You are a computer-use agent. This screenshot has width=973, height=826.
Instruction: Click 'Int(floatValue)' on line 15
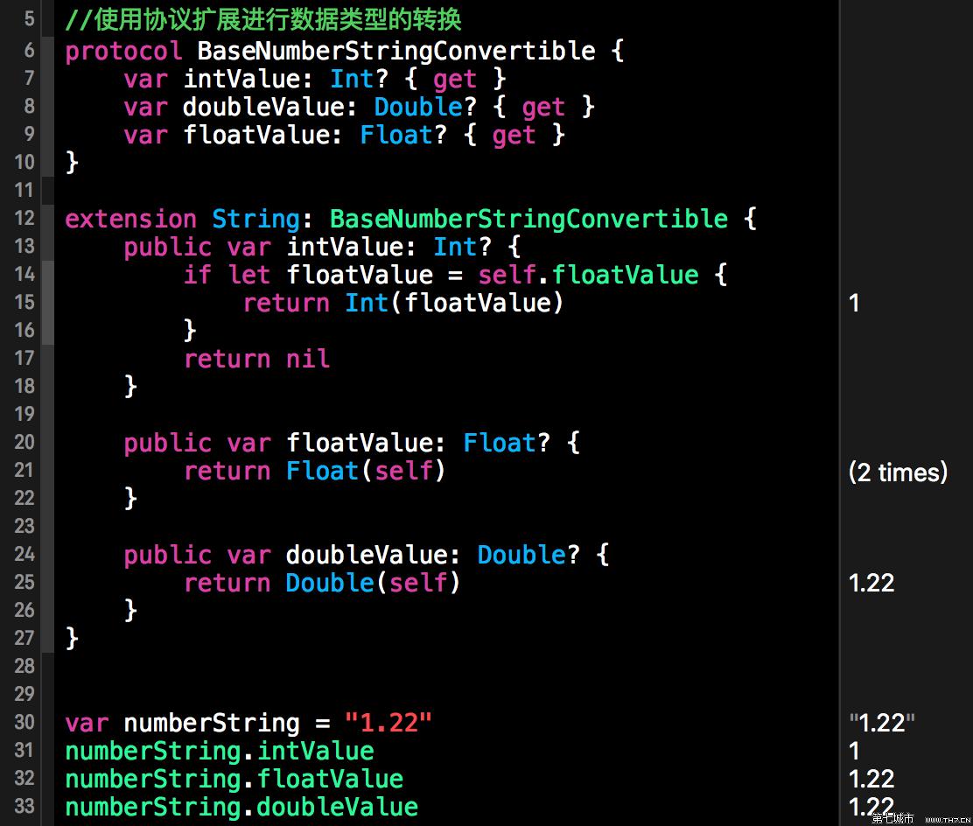454,303
